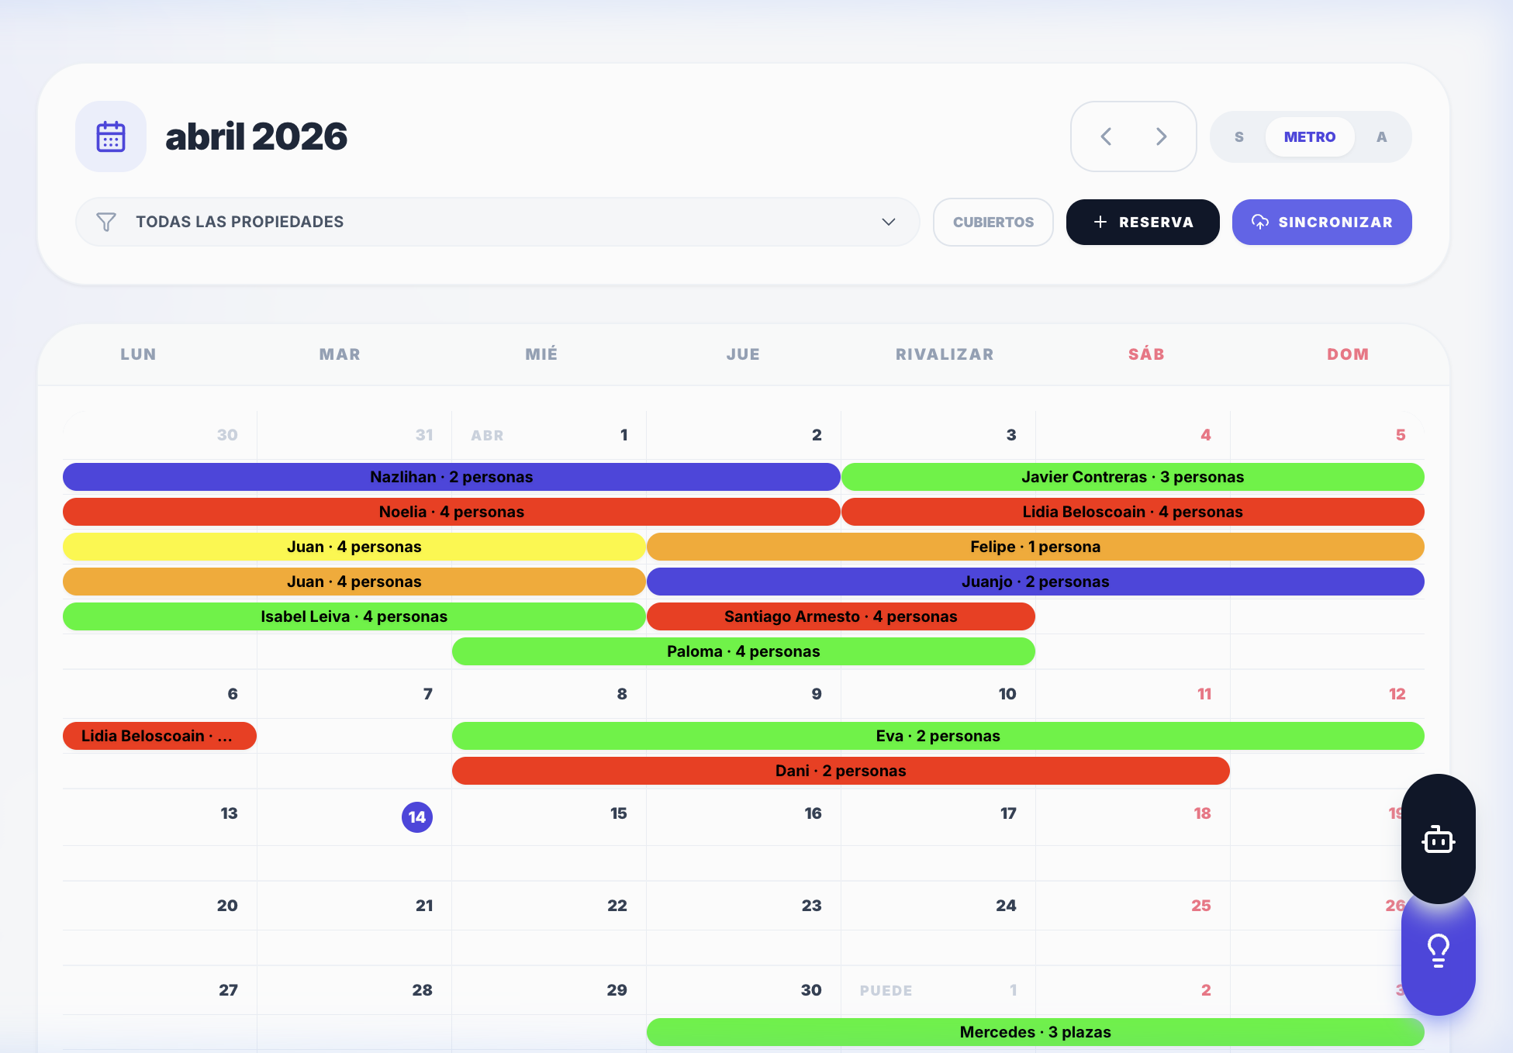The height and width of the screenshot is (1053, 1513).
Task: Open the Nazlihan 2 personas reservation
Action: pos(451,477)
